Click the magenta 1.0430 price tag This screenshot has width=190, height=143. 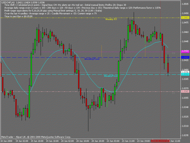tap(185, 52)
